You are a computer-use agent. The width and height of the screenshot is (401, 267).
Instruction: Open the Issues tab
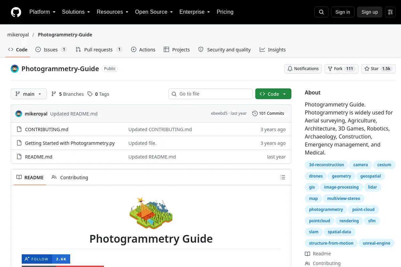tap(51, 50)
